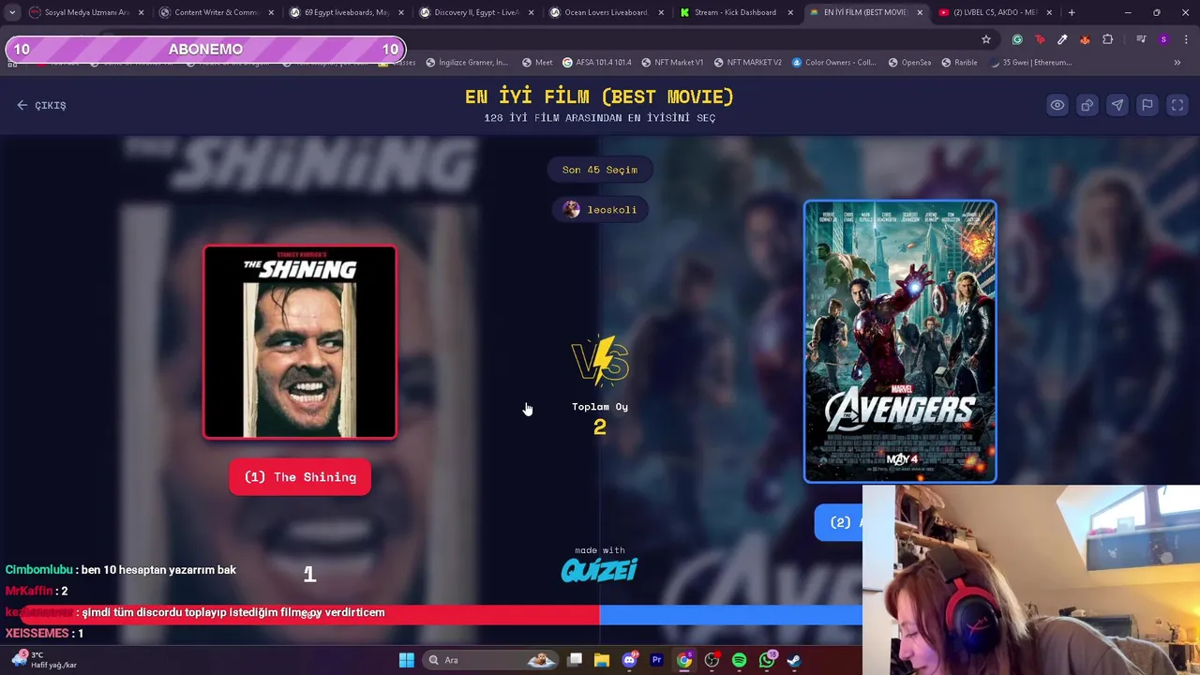Open media controls icon in Chrome toolbar

pos(1141,39)
